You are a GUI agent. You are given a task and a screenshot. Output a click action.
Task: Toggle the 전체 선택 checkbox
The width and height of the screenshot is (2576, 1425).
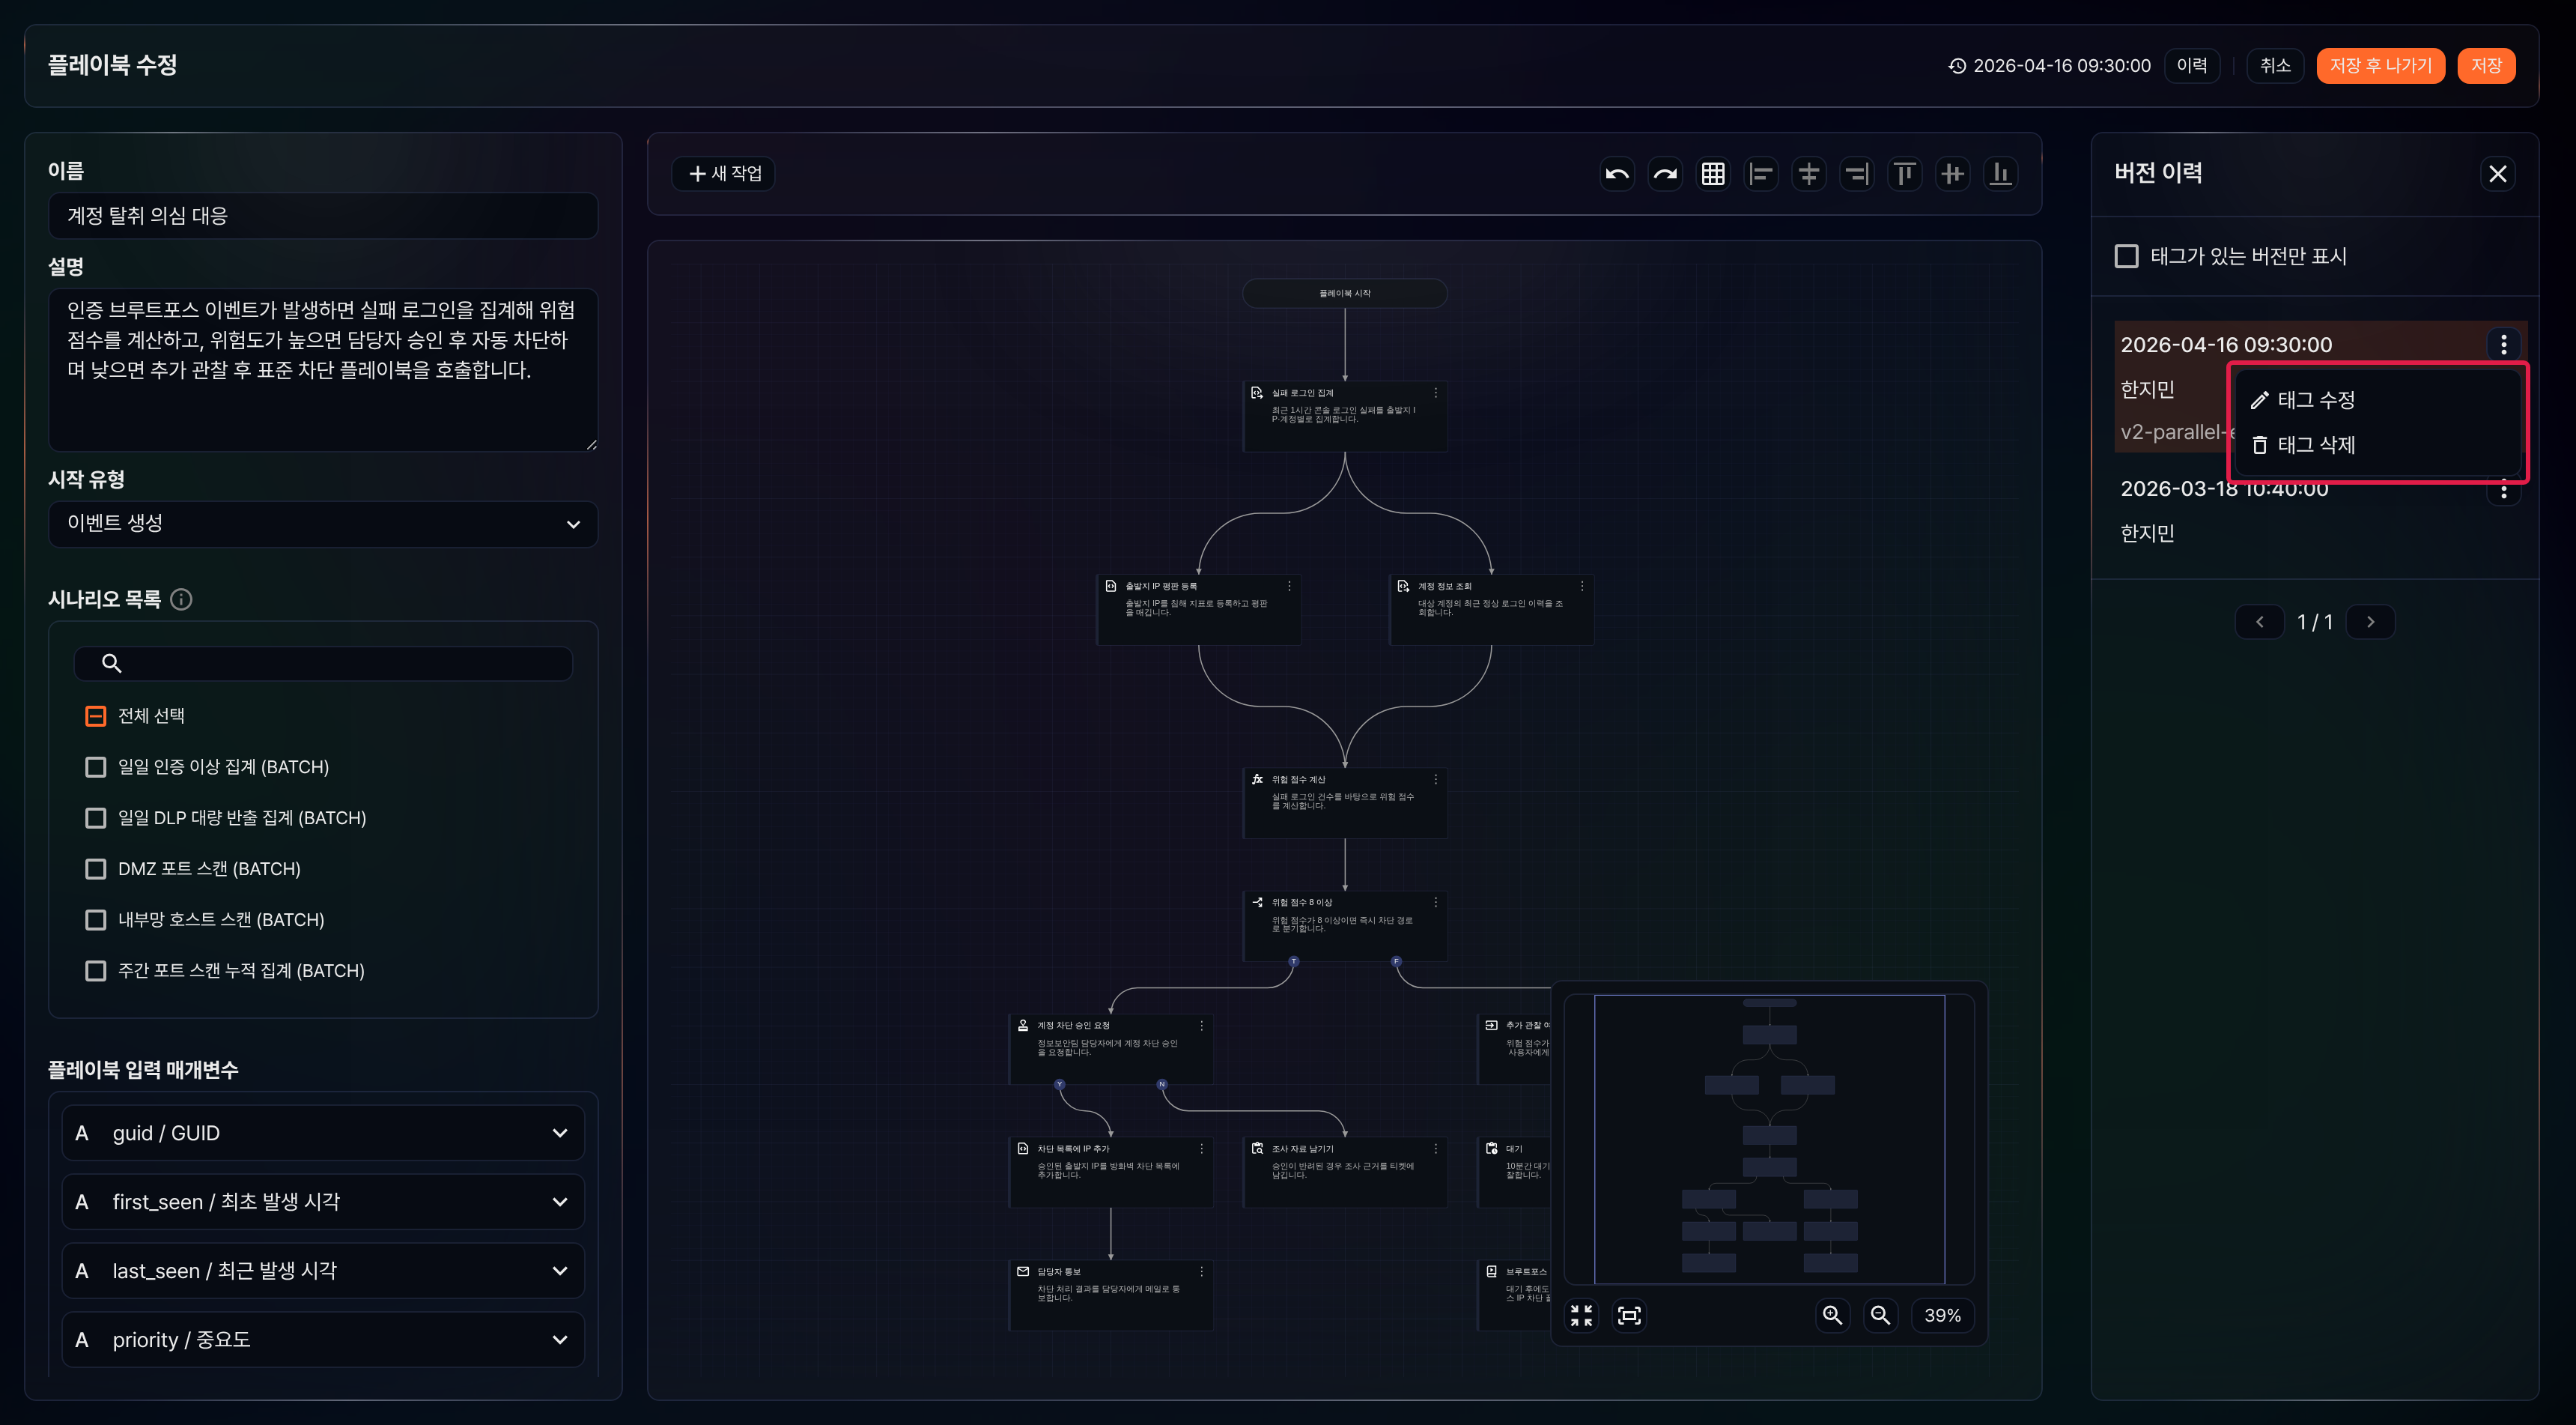(x=96, y=715)
